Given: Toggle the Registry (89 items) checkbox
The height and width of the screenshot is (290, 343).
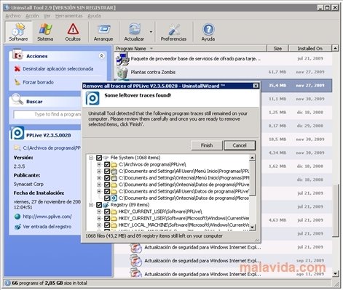Looking at the screenshot, I should coord(99,205).
